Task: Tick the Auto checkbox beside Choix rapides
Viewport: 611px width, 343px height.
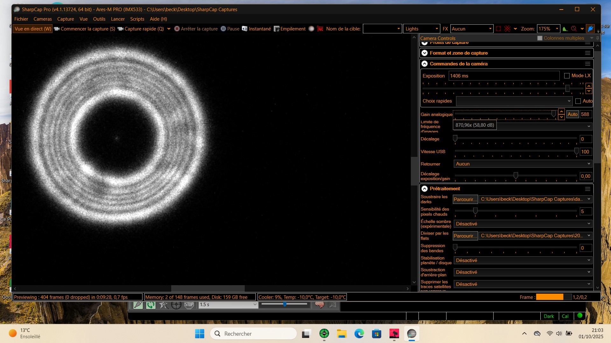Action: coord(578,101)
